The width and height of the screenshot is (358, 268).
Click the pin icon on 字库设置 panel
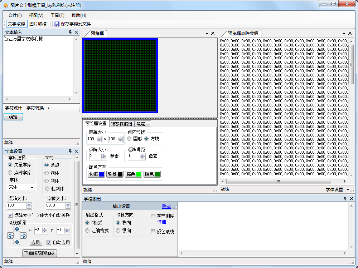click(70, 151)
